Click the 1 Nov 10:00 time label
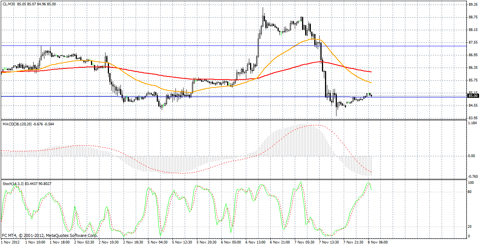 click(x=36, y=242)
